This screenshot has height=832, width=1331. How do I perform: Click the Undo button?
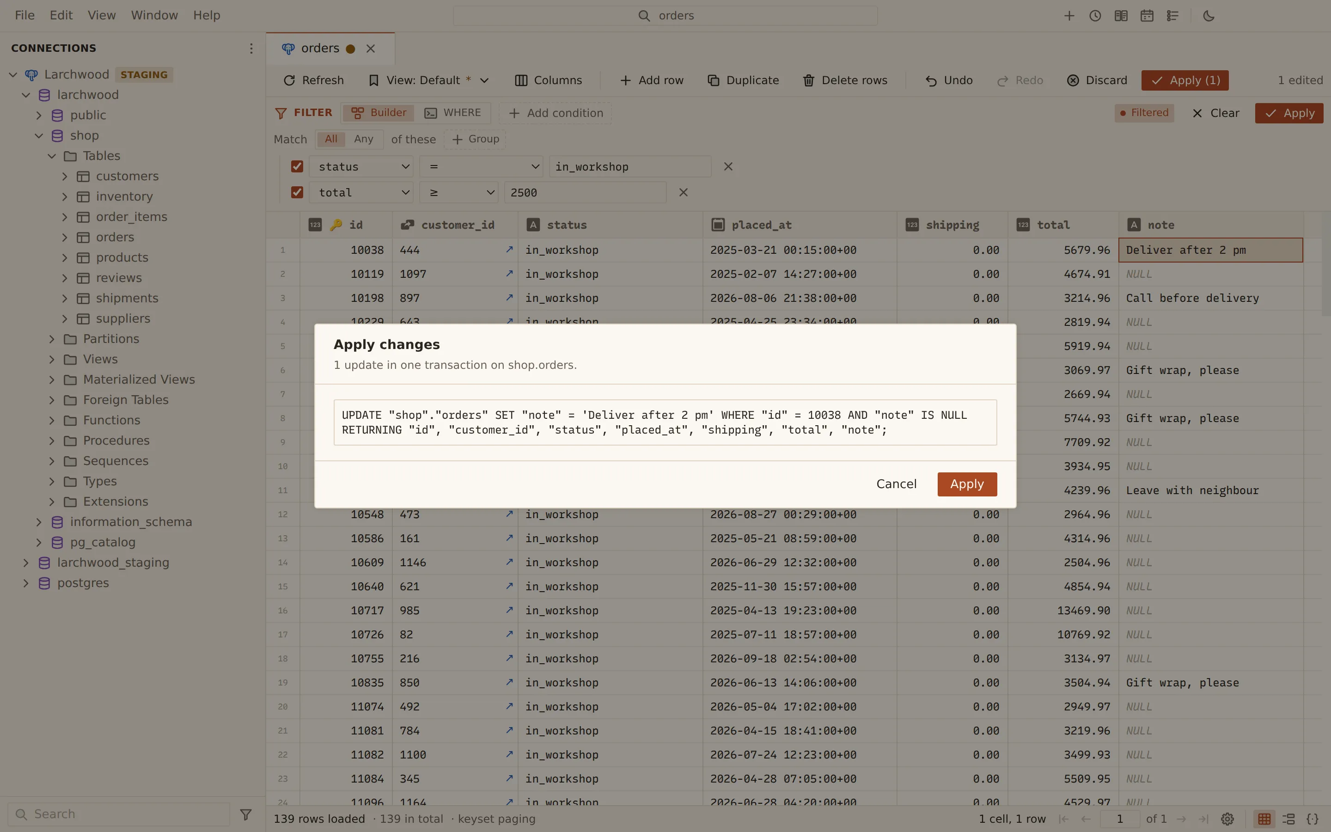point(949,80)
